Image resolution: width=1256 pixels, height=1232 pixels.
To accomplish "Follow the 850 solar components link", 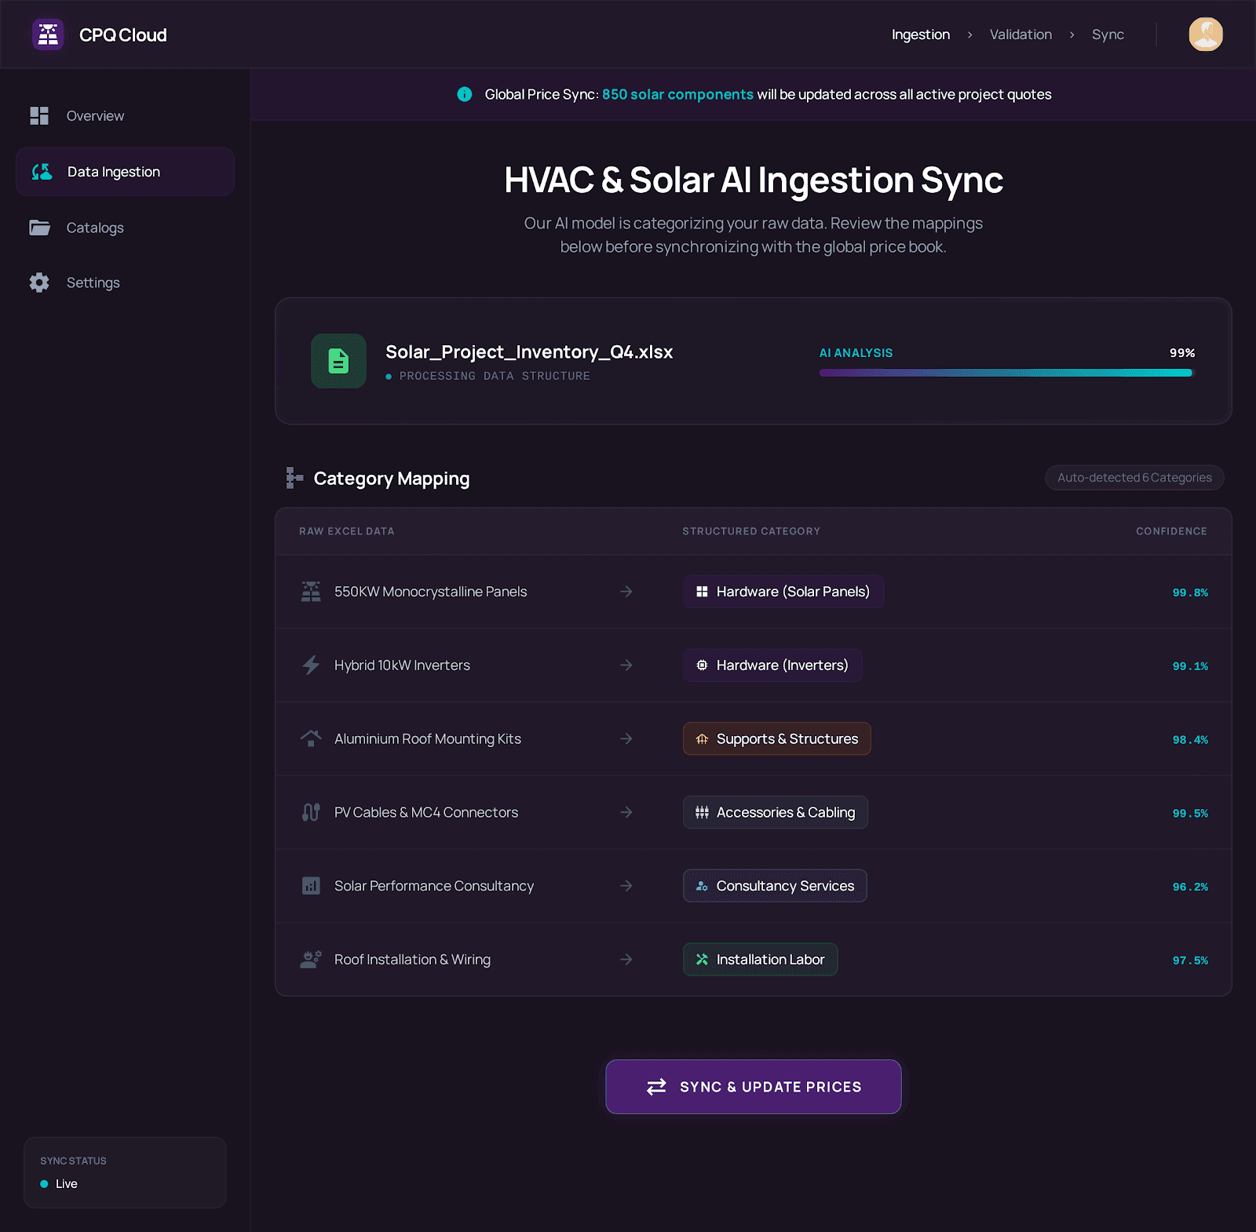I will point(677,94).
